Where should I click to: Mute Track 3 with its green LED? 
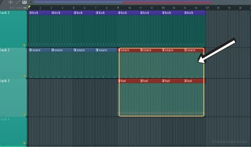(24, 114)
